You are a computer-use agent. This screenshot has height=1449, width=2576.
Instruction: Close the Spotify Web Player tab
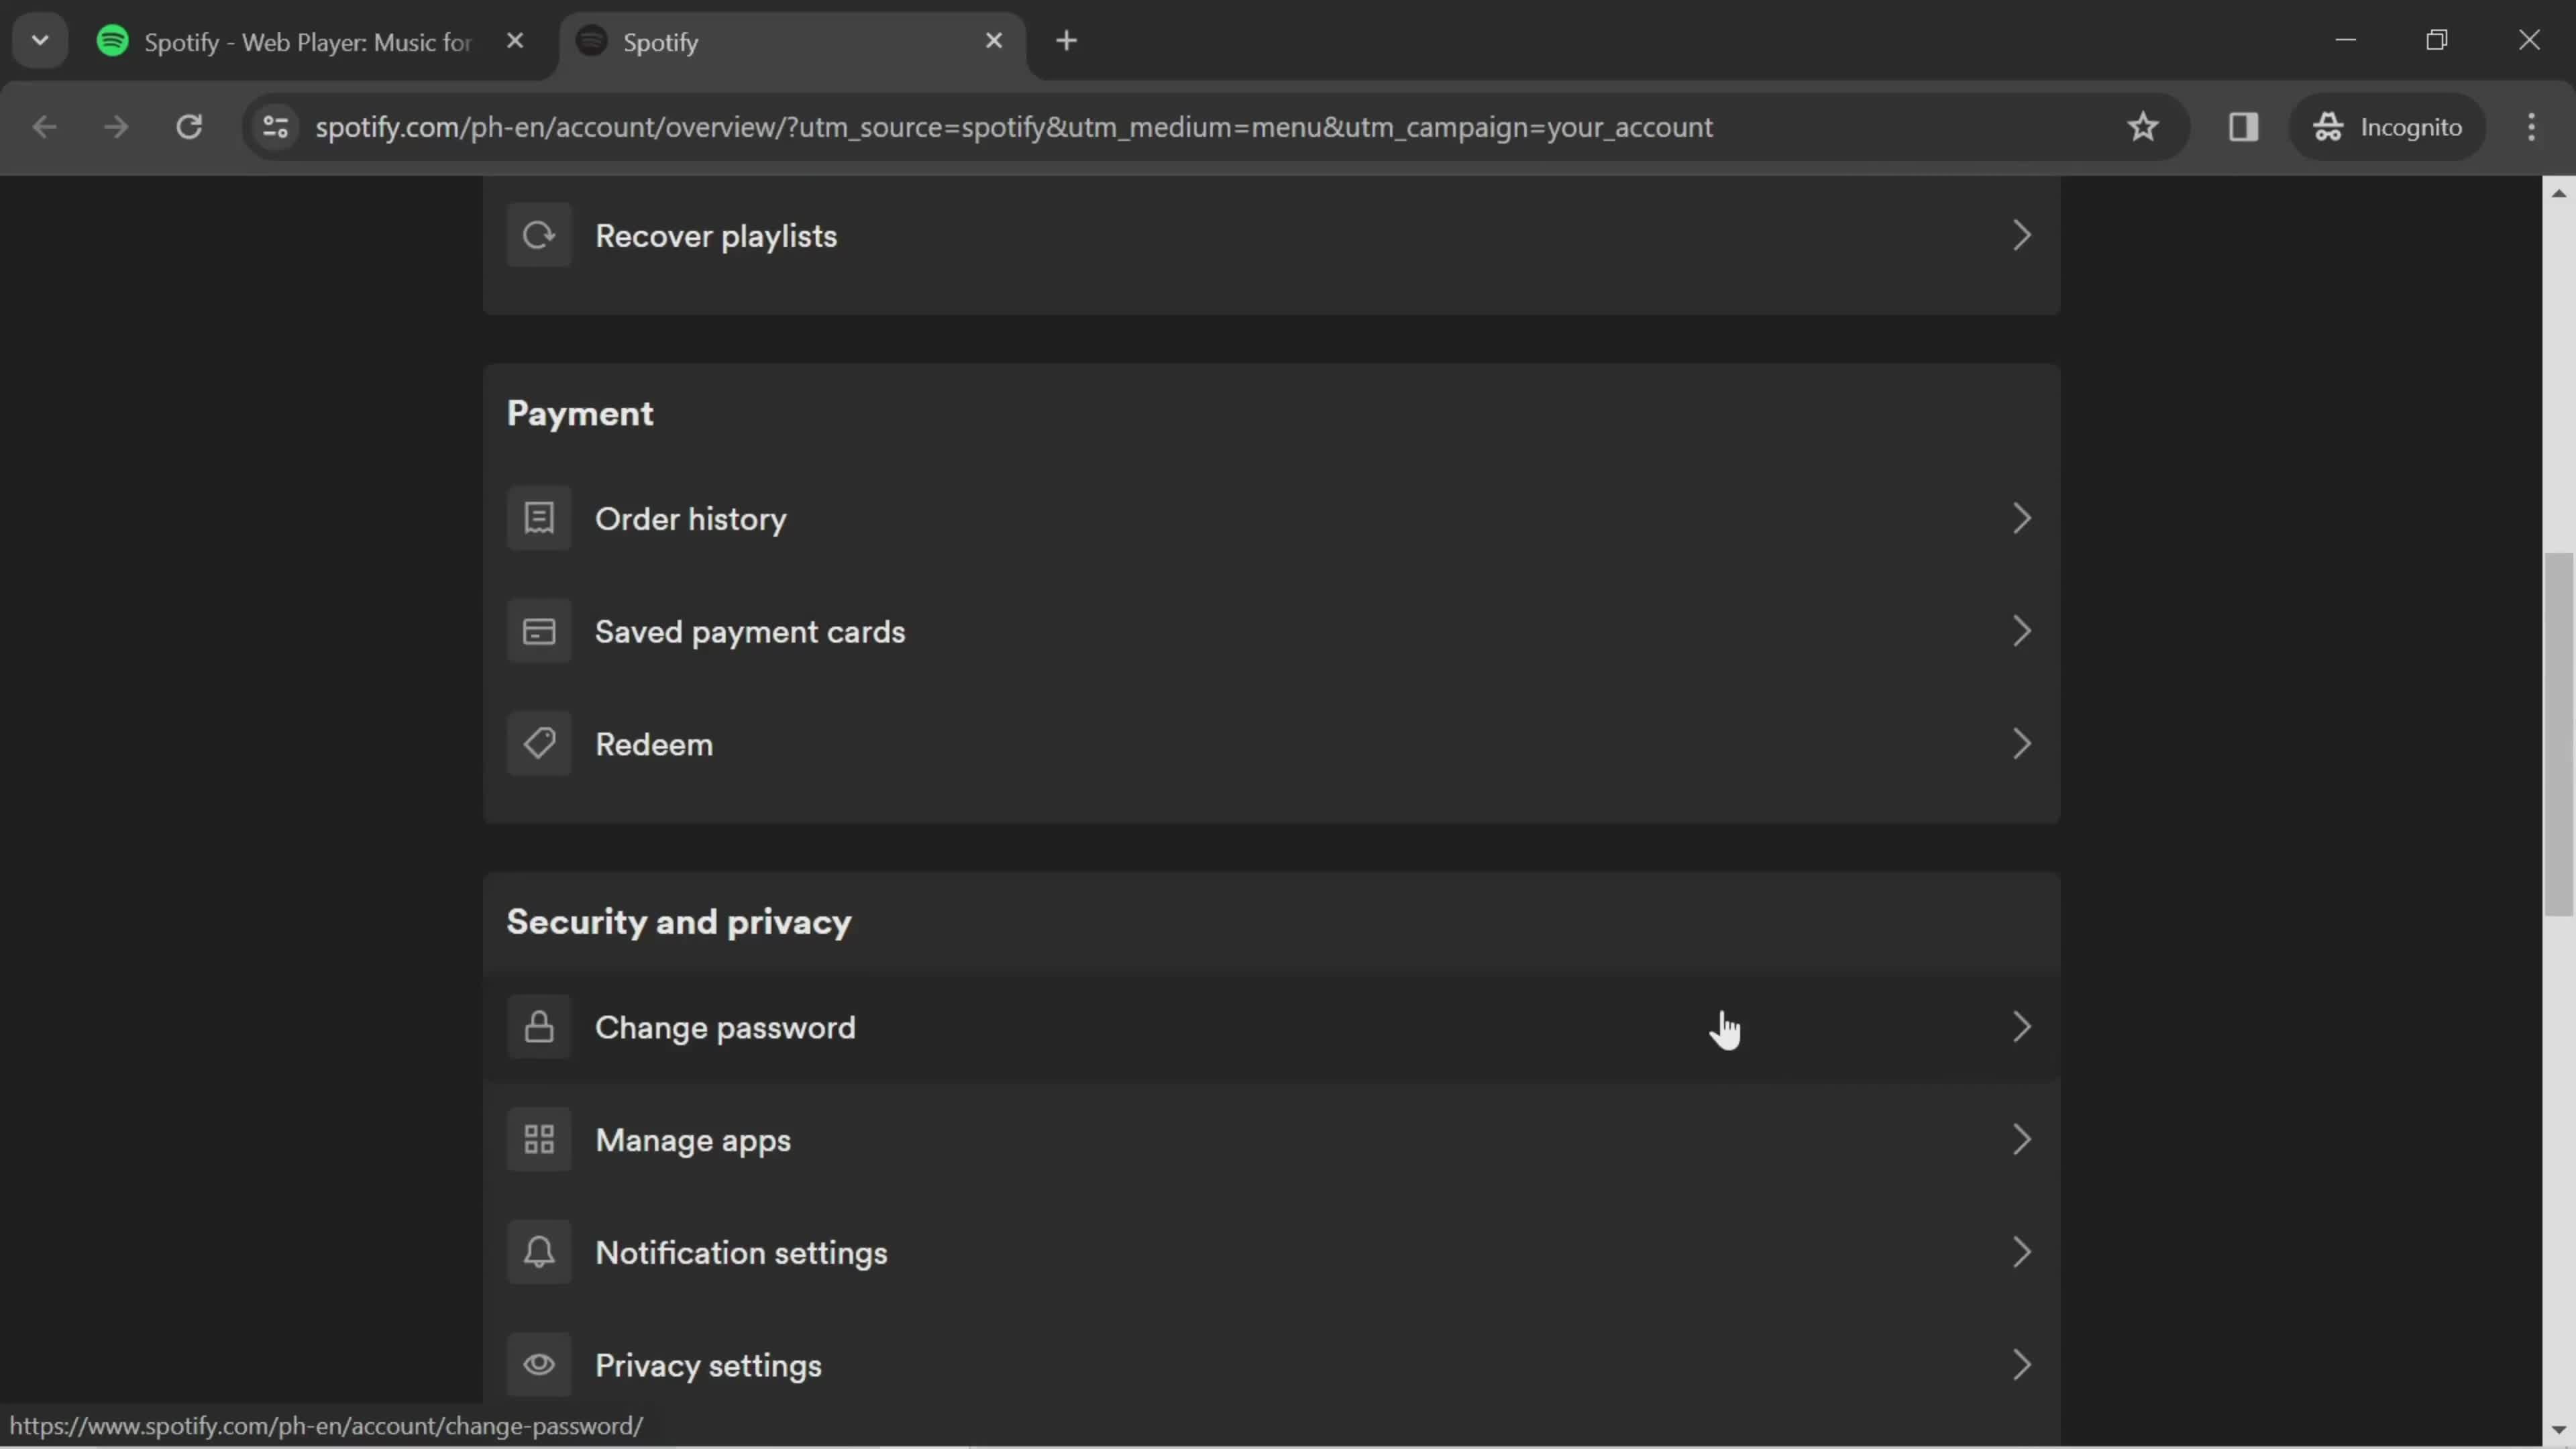(x=515, y=41)
